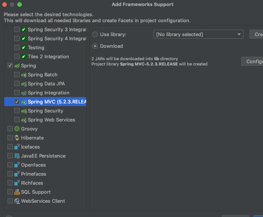This screenshot has height=217, width=263.
Task: Tick the Groovy checkbox
Action: click(10, 129)
